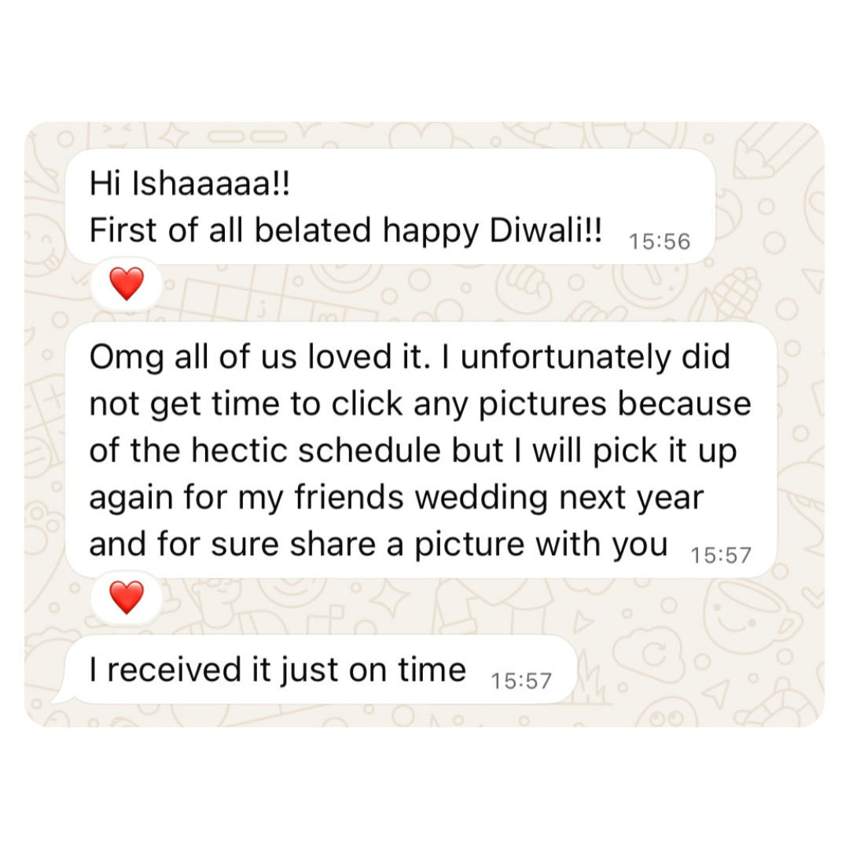Click the 15:56 timestamp
Image resolution: width=849 pixels, height=849 pixels.
(660, 241)
